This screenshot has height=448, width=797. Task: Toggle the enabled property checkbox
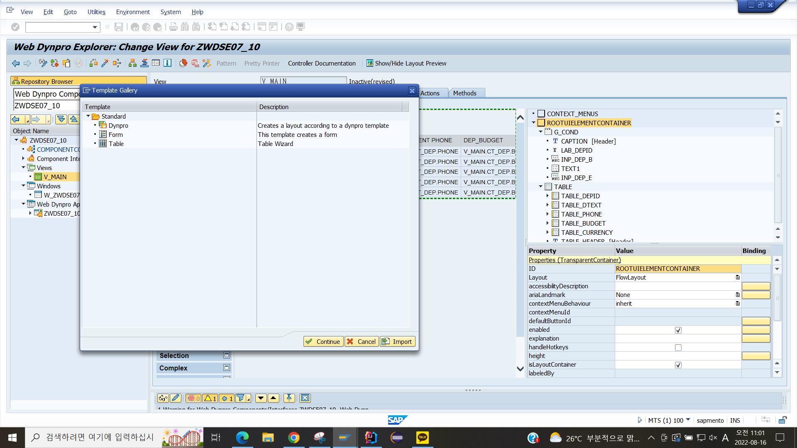tap(678, 330)
